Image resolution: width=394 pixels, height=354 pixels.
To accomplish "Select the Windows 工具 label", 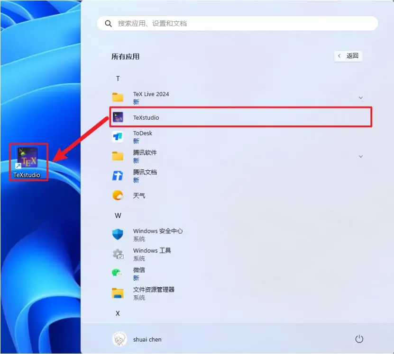I will 152,250.
